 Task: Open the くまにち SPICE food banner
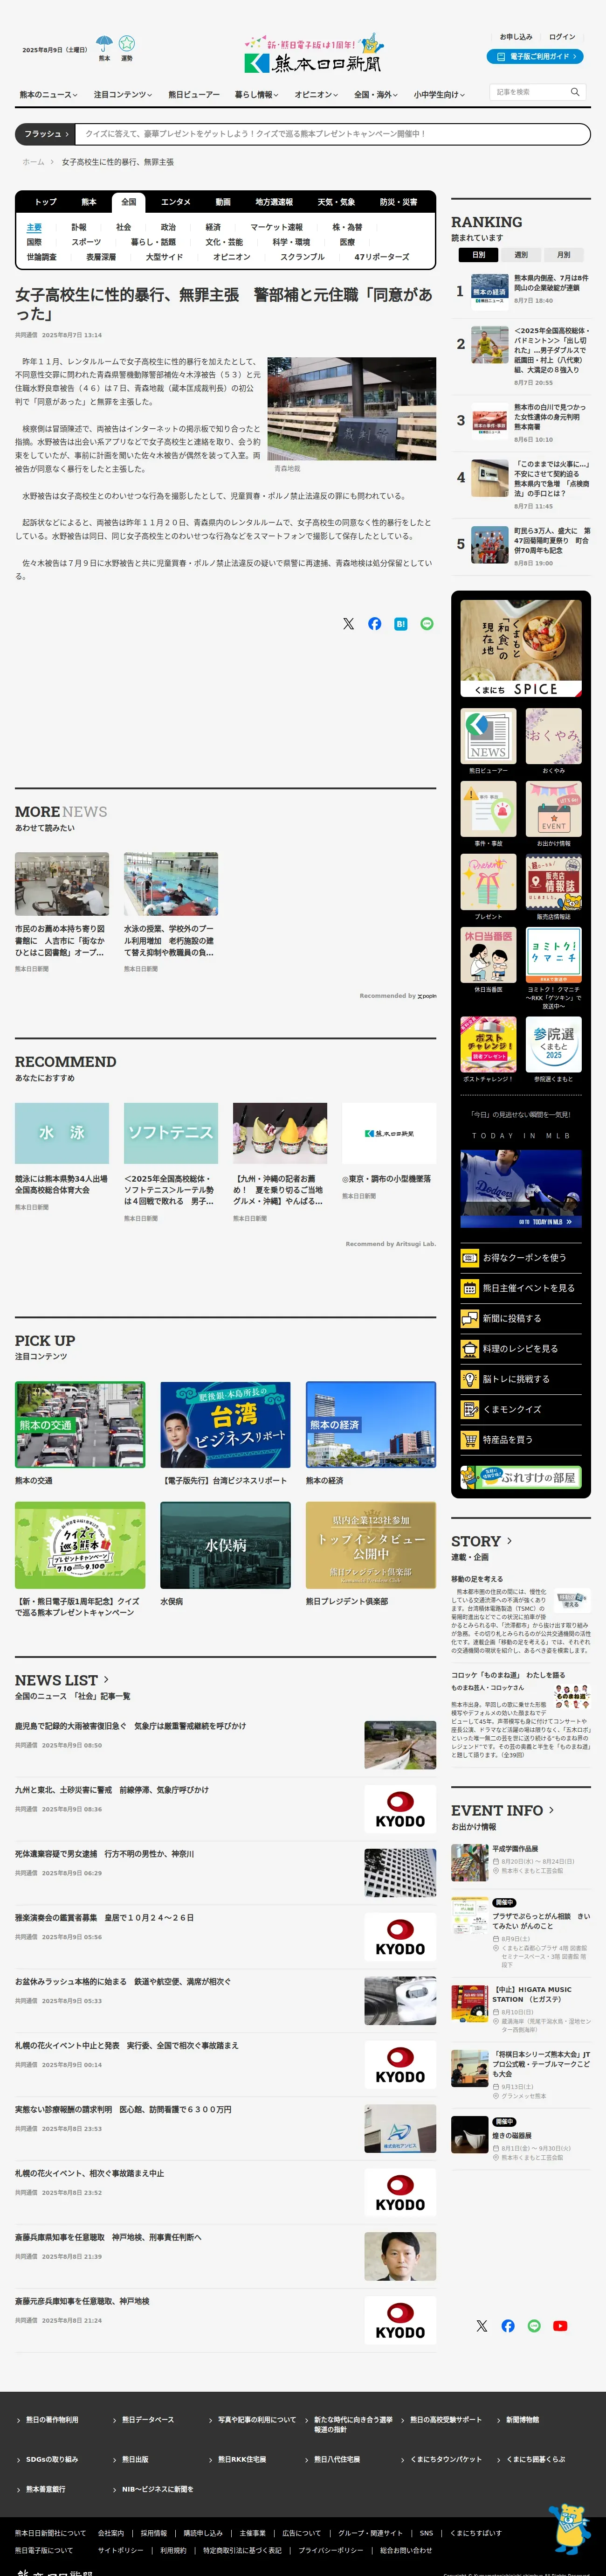click(x=521, y=648)
